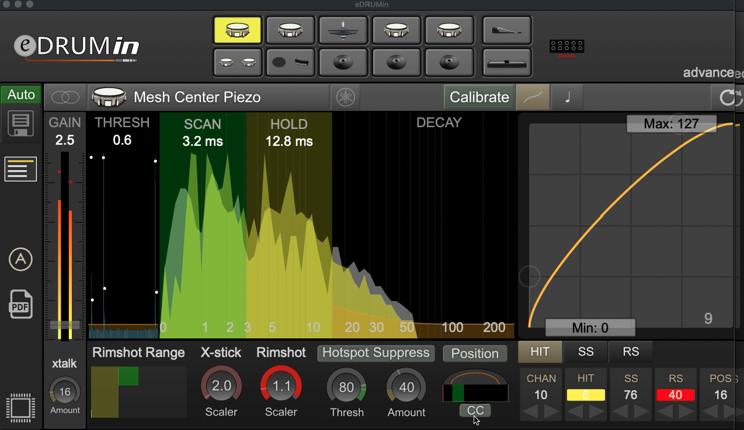Viewport: 744px width, 430px height.
Task: Select the first cymbal input in the bottom row
Action: tap(343, 62)
